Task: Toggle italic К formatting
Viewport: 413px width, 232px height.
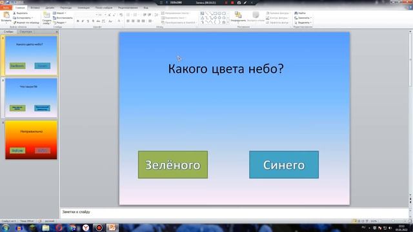Action: [83, 21]
